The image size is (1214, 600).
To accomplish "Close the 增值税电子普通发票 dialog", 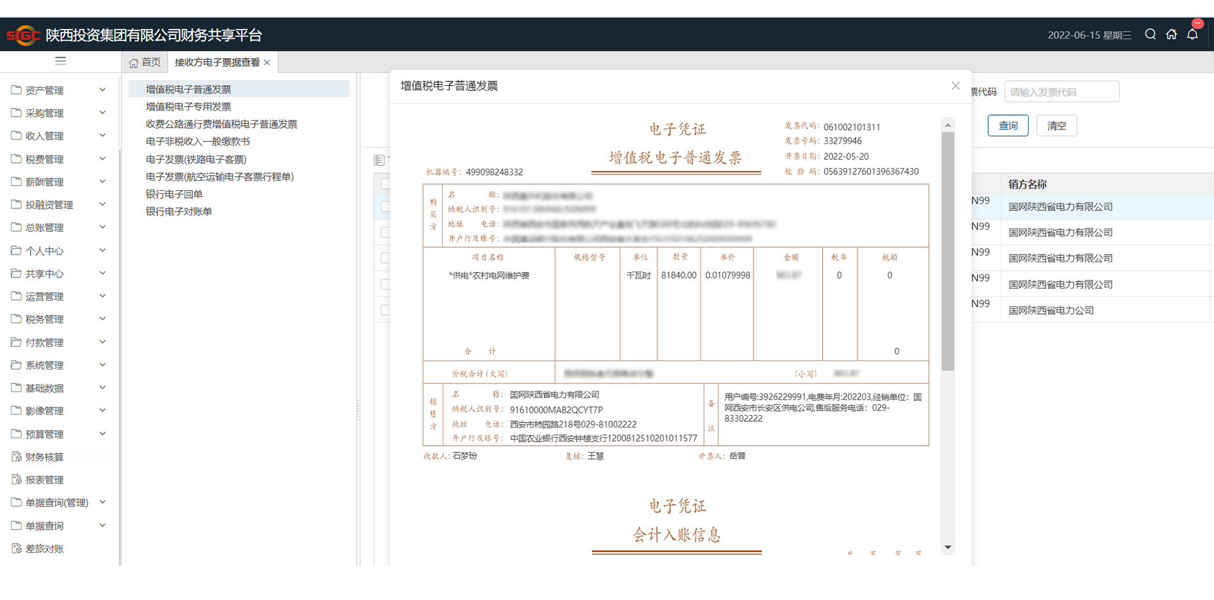I will [955, 86].
